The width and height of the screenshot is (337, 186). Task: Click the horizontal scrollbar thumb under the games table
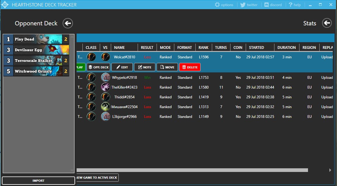pos(192,170)
